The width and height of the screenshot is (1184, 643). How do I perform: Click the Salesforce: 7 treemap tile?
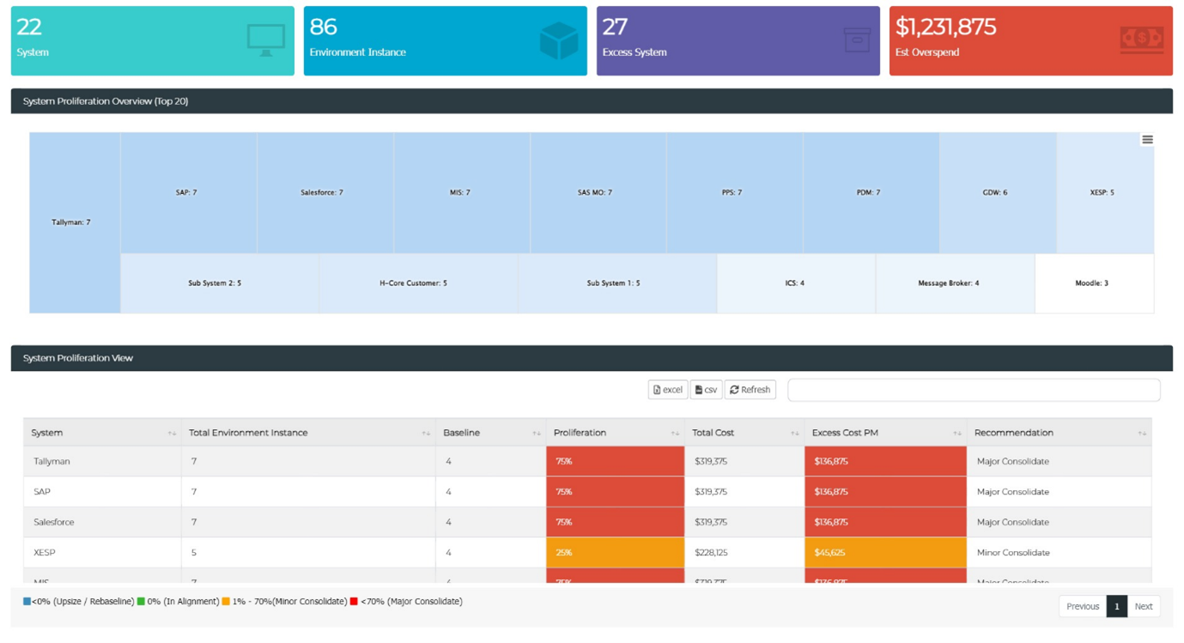coord(325,192)
